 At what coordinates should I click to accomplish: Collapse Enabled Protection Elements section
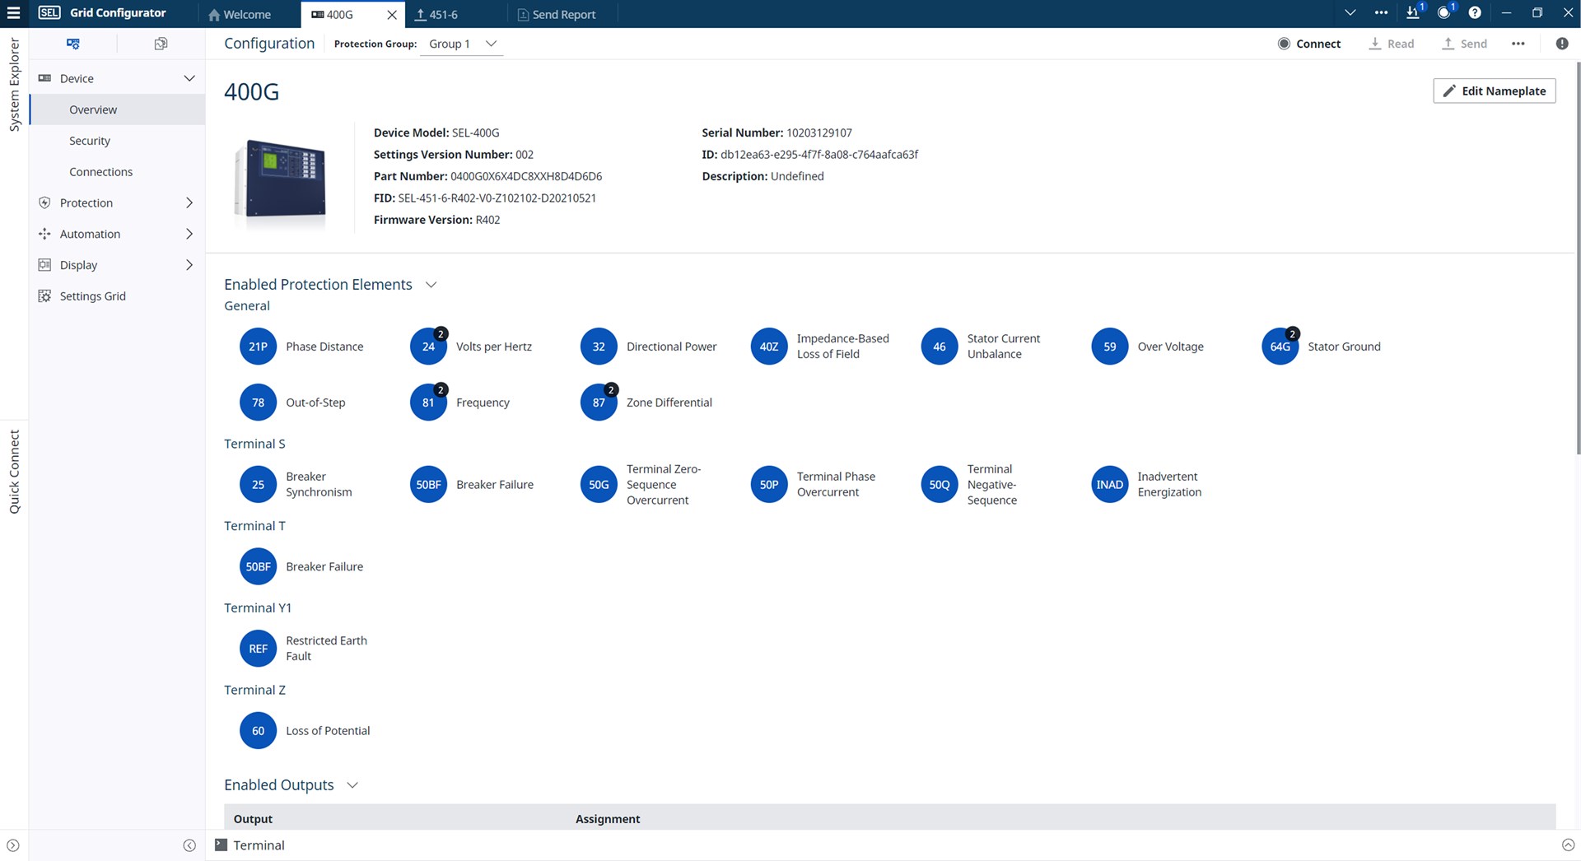tap(431, 285)
